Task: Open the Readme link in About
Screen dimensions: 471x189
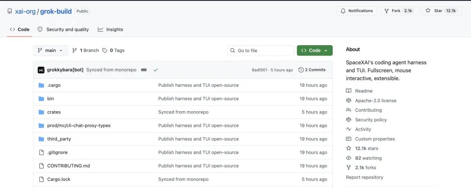Action: pos(364,91)
